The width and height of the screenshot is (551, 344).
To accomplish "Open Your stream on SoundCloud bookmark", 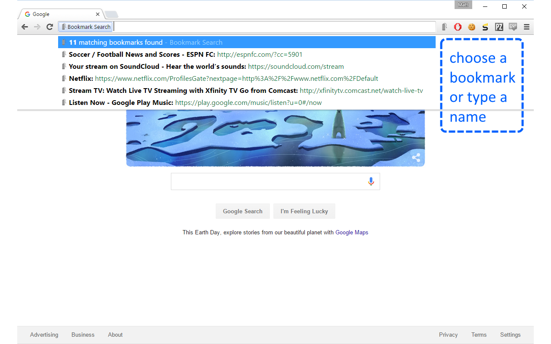I will pos(247,66).
